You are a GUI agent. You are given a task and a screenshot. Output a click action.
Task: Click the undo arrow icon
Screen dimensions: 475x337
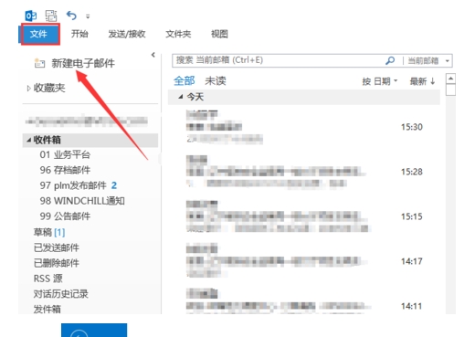(x=71, y=16)
